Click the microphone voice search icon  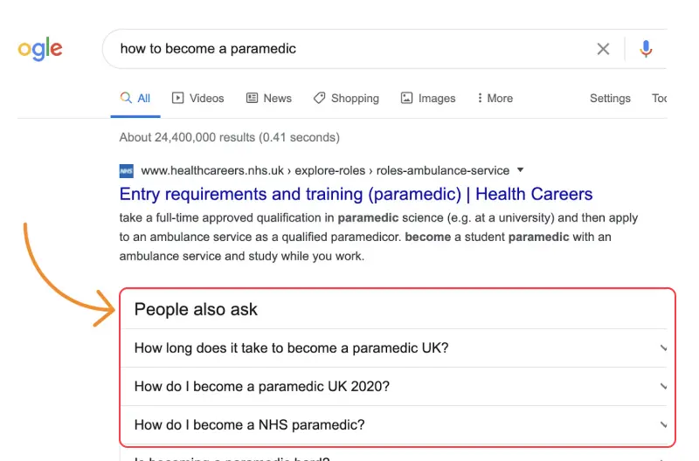pos(646,49)
